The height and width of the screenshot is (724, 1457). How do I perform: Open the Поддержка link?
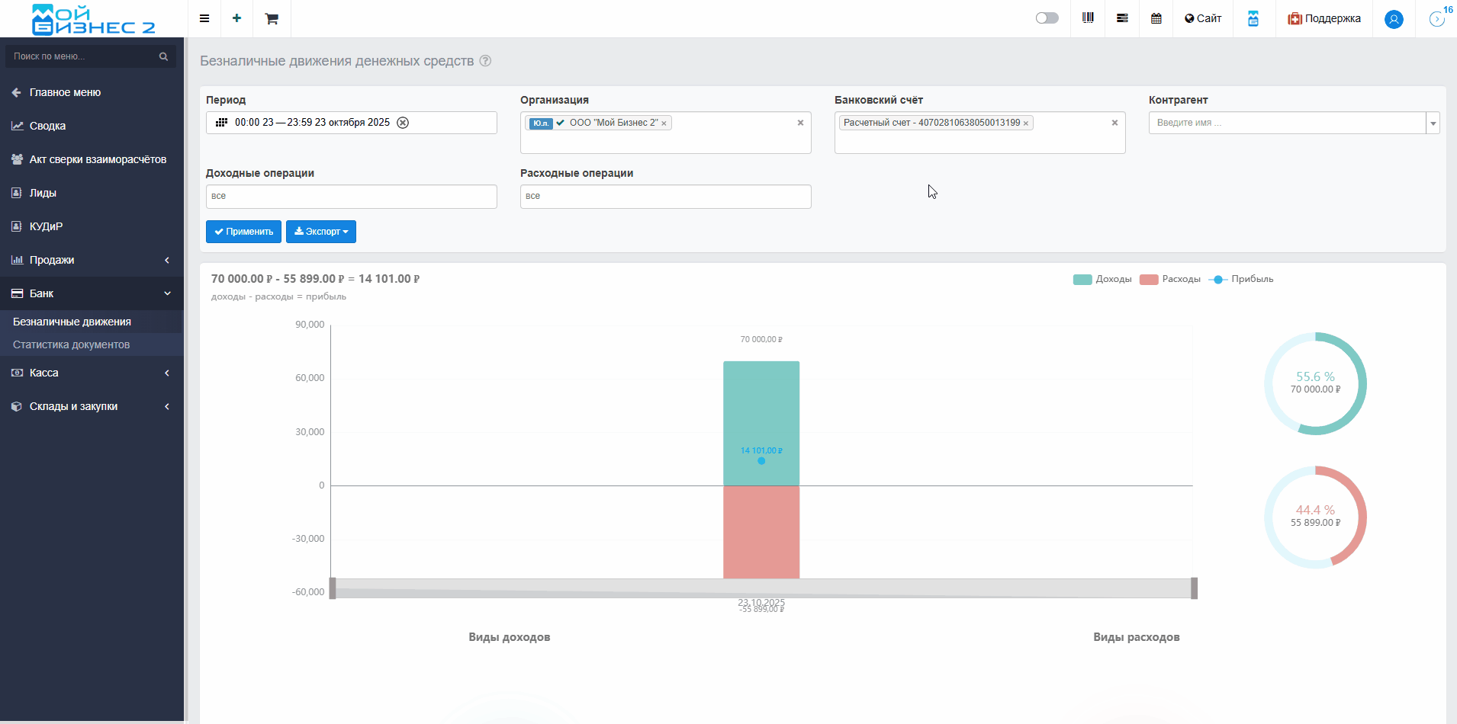(1324, 18)
